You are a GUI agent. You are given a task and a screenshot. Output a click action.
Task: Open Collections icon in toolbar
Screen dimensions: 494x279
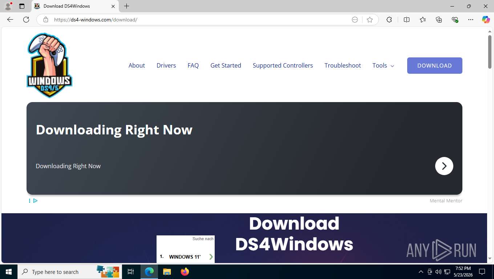(439, 20)
